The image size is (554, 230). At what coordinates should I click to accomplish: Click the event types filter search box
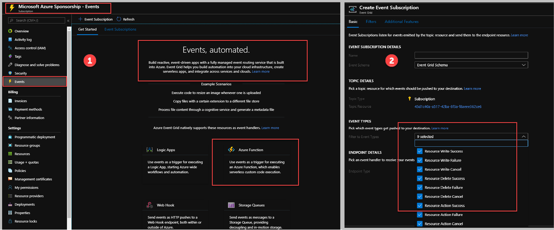click(471, 143)
